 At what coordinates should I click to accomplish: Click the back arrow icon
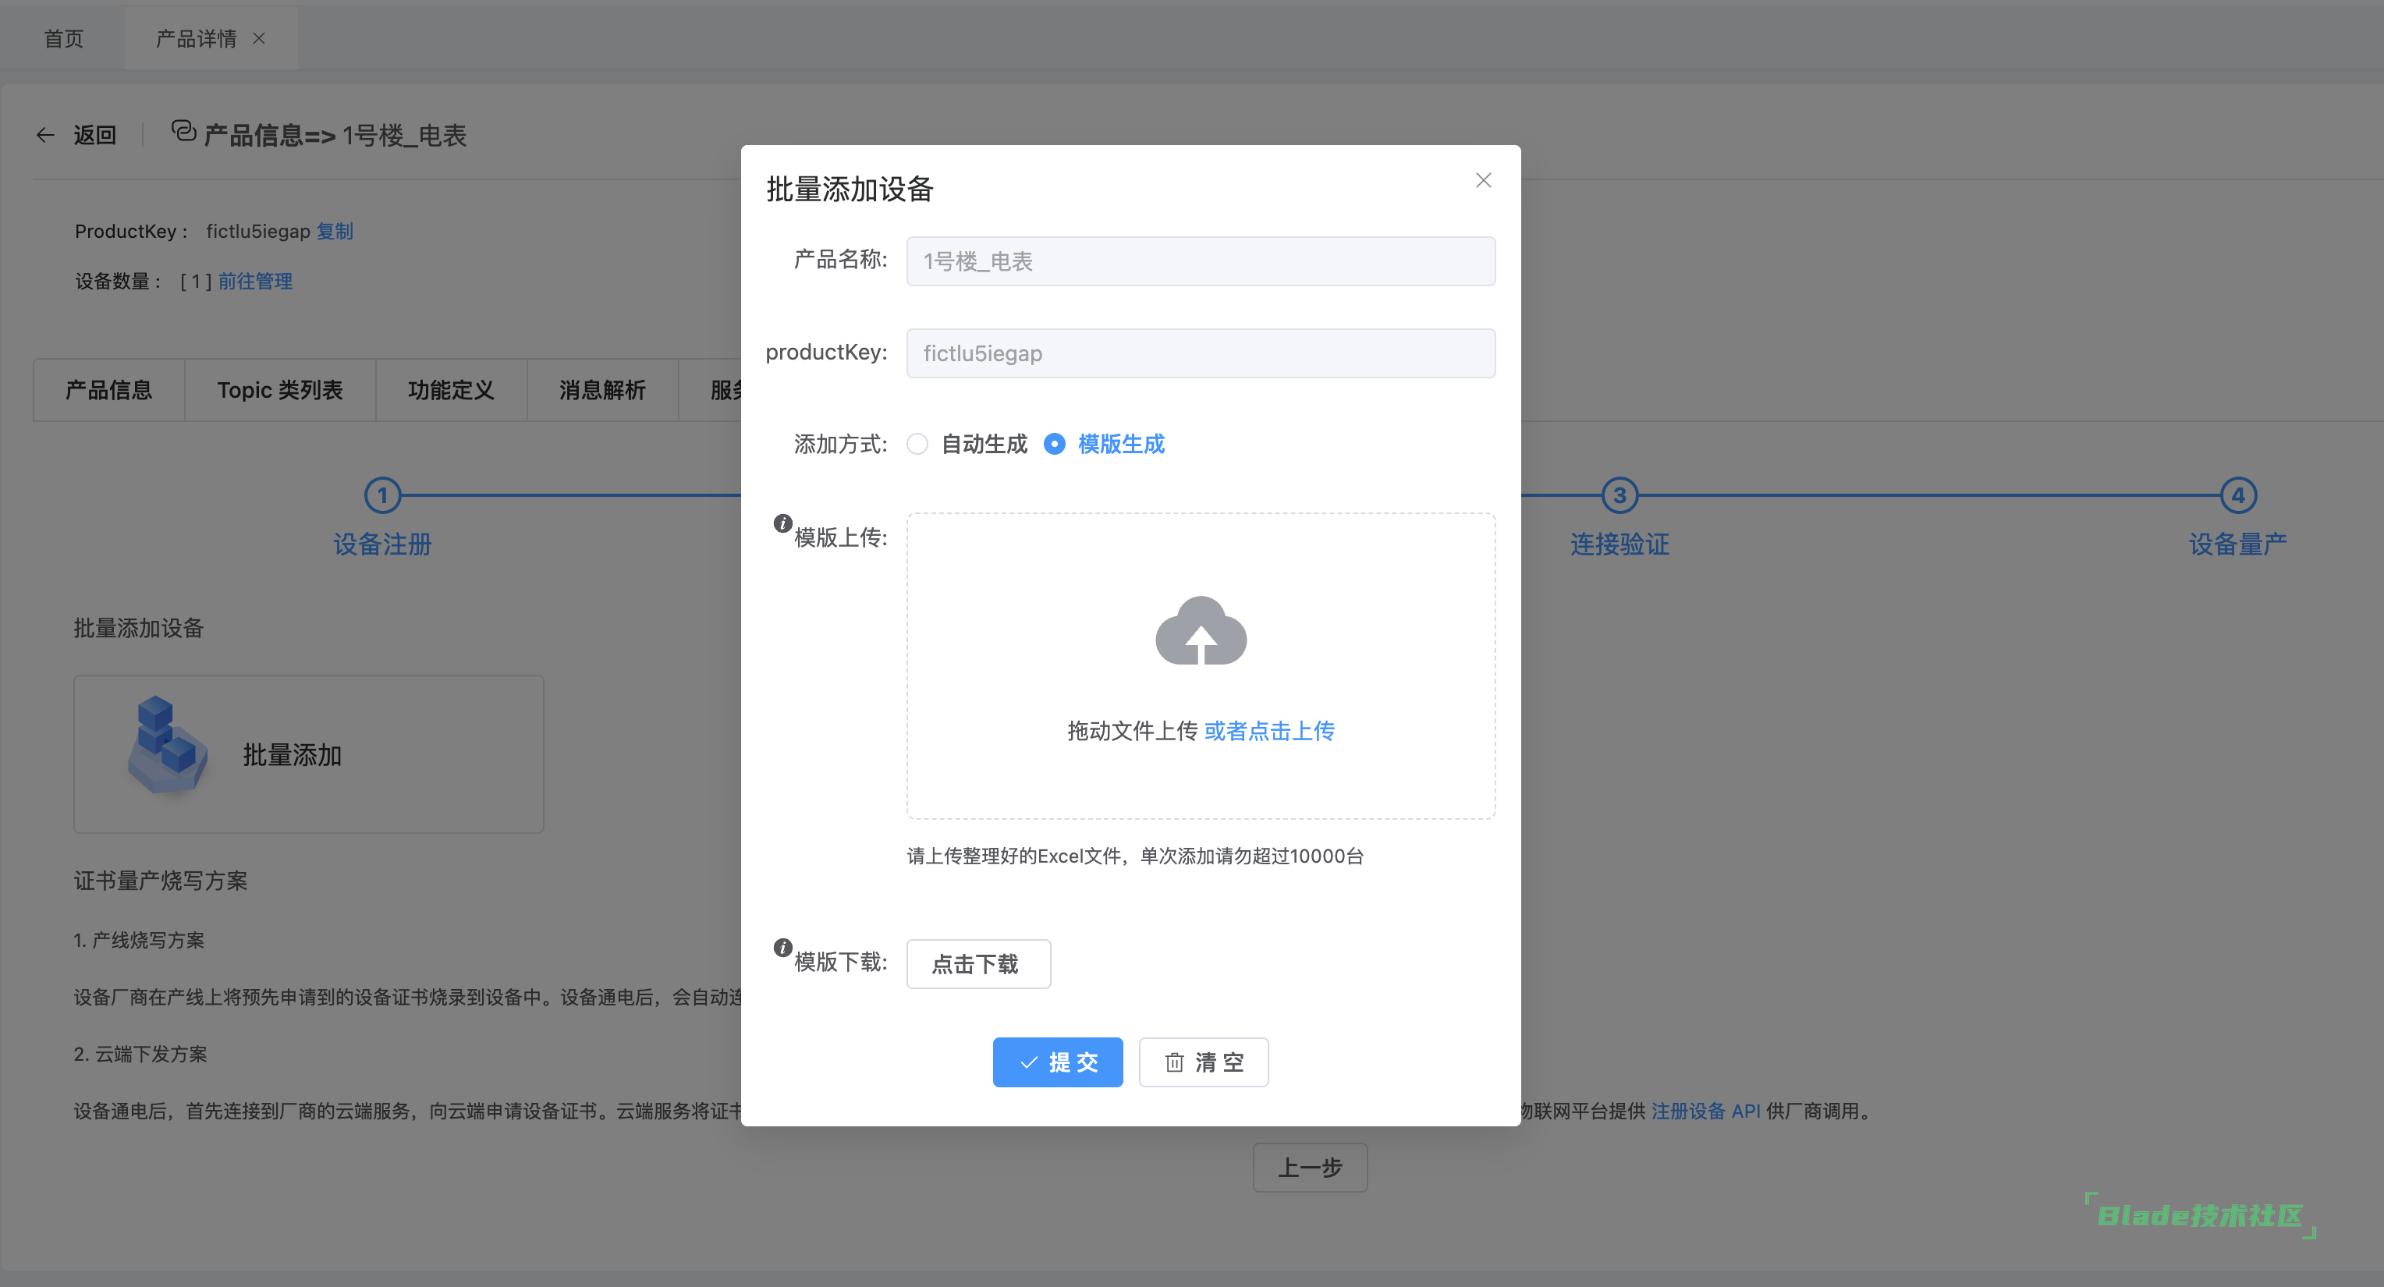click(45, 135)
